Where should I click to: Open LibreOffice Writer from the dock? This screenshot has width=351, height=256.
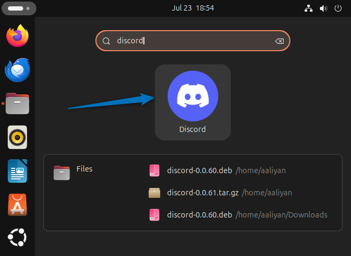(17, 171)
